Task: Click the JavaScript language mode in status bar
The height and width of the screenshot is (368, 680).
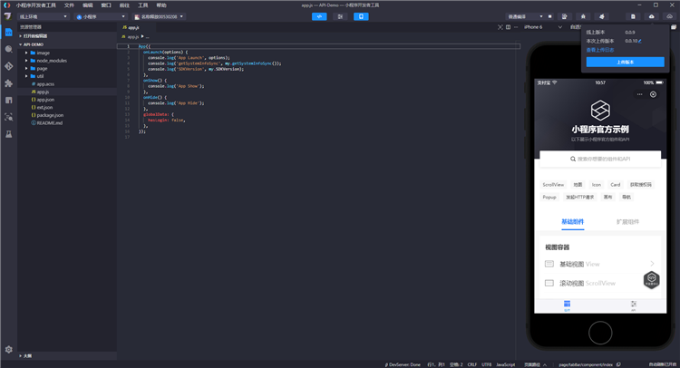Action: [x=505, y=363]
